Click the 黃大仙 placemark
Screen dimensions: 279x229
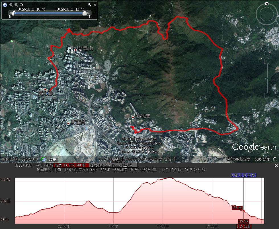(x=45, y=89)
